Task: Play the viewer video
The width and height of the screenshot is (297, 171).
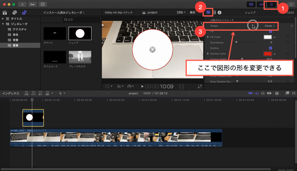Action: 142,87
